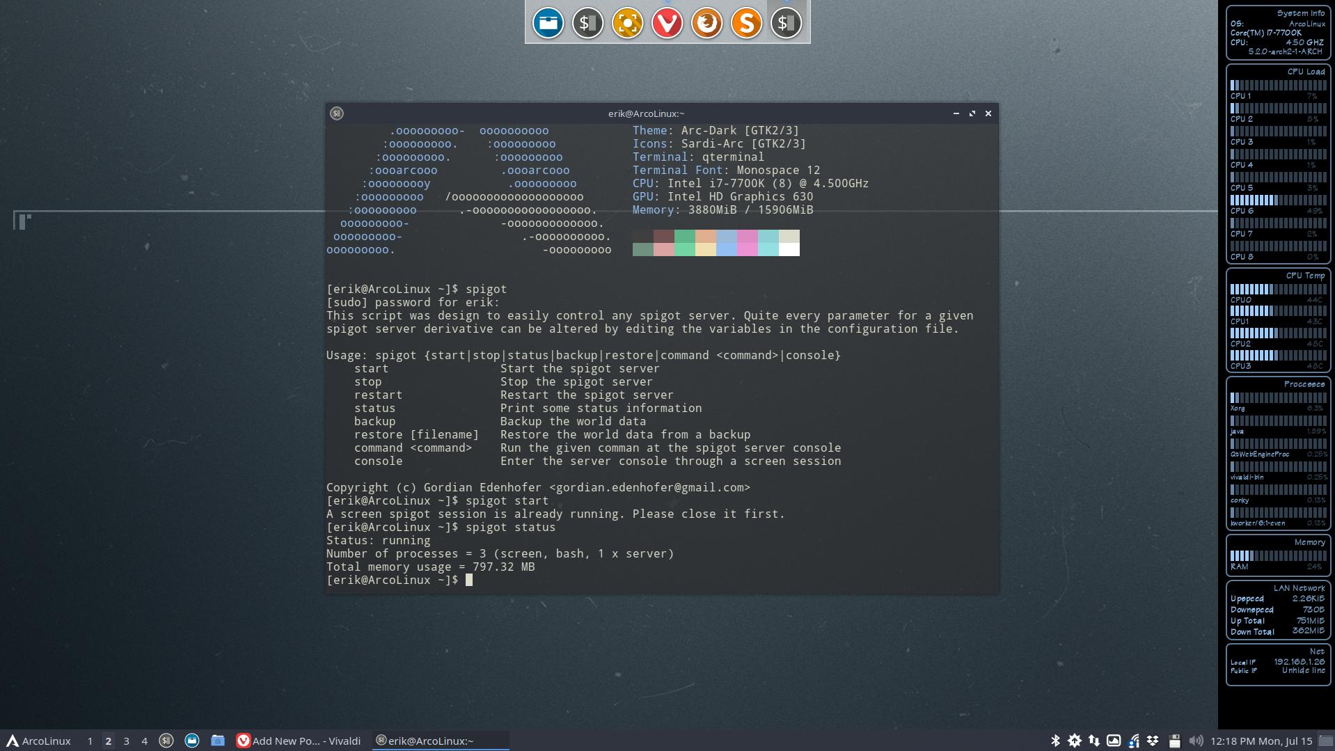Click the Xorg process entry in conky

(1278, 409)
